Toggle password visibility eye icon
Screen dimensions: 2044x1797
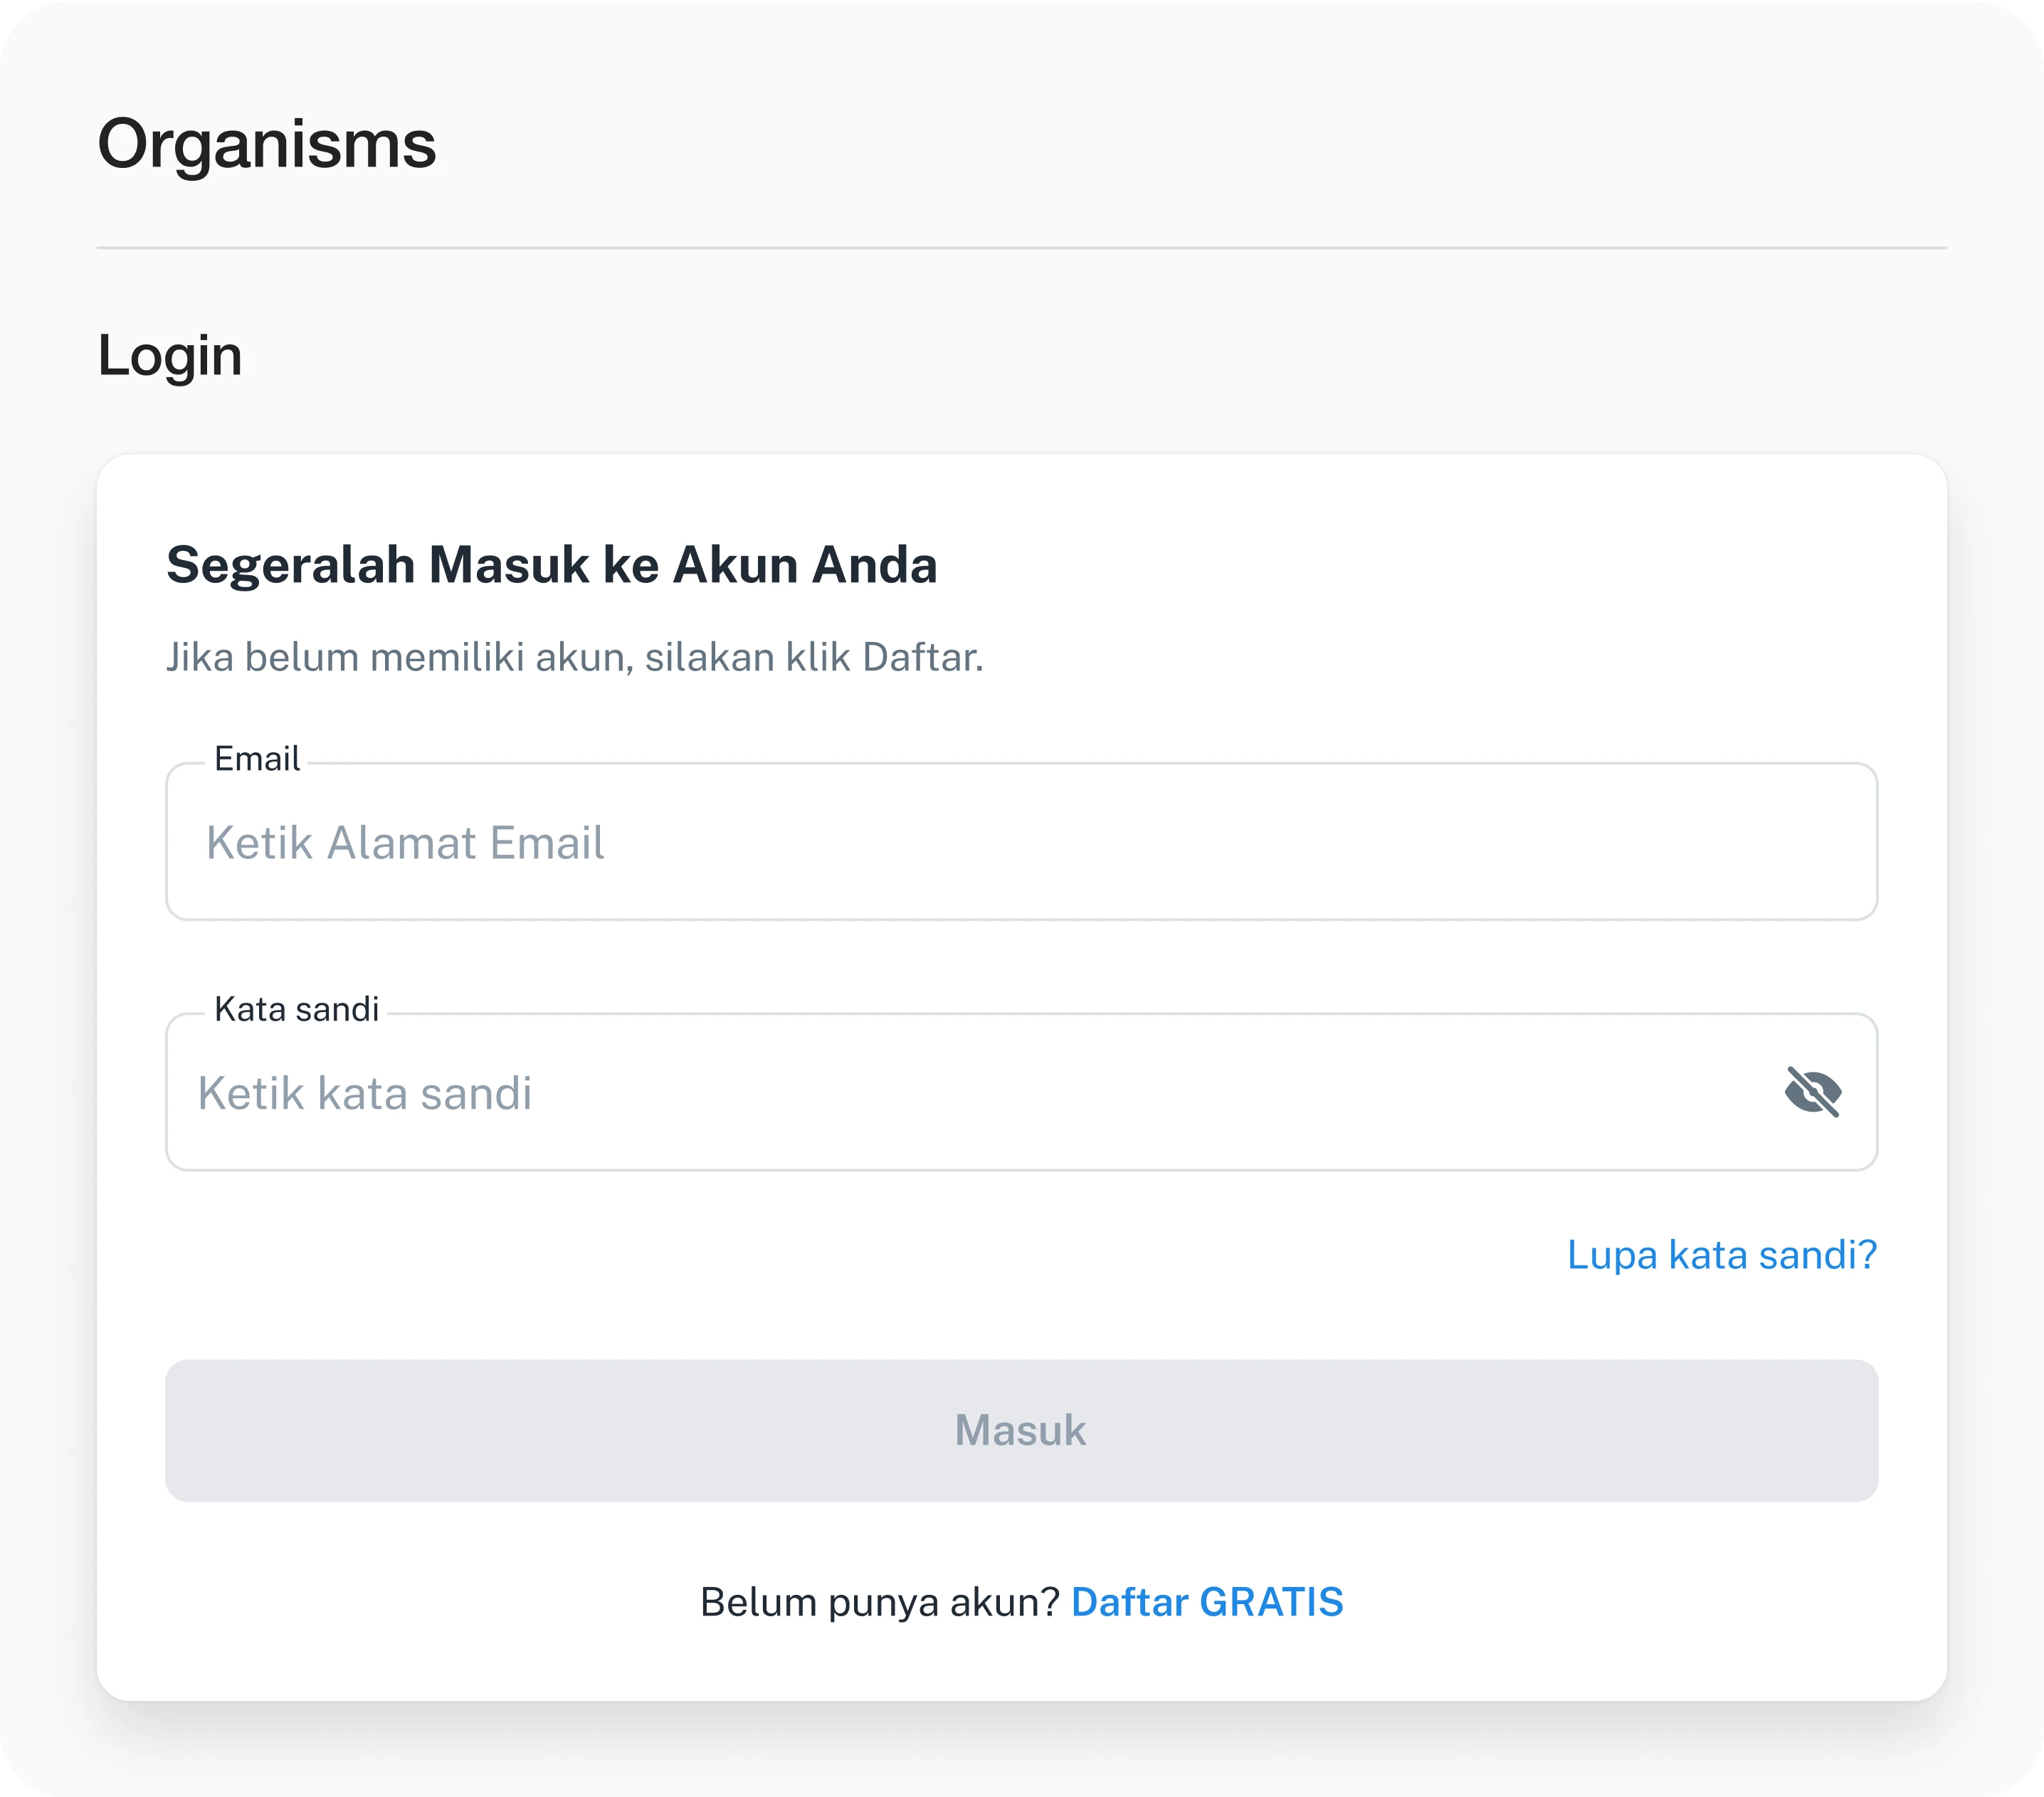pyautogui.click(x=1812, y=1091)
